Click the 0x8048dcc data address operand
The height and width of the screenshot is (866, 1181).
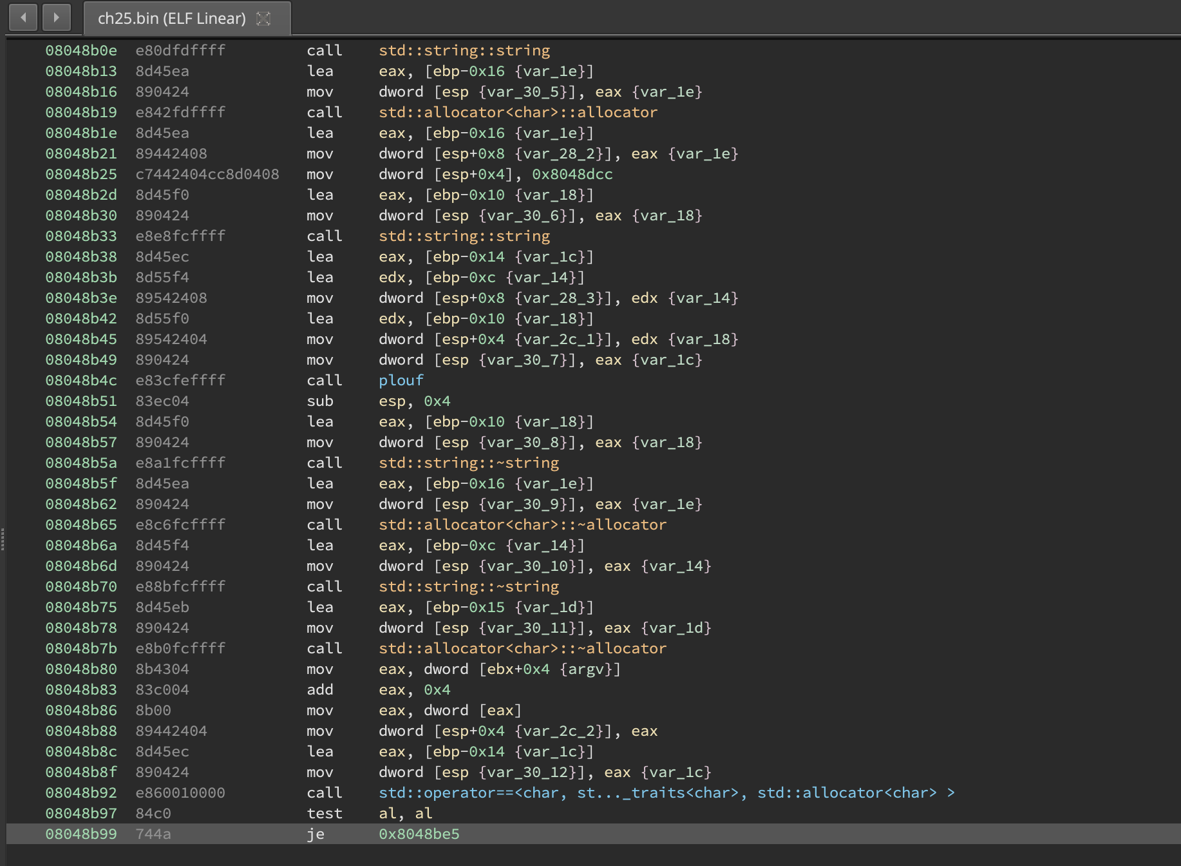tap(572, 174)
